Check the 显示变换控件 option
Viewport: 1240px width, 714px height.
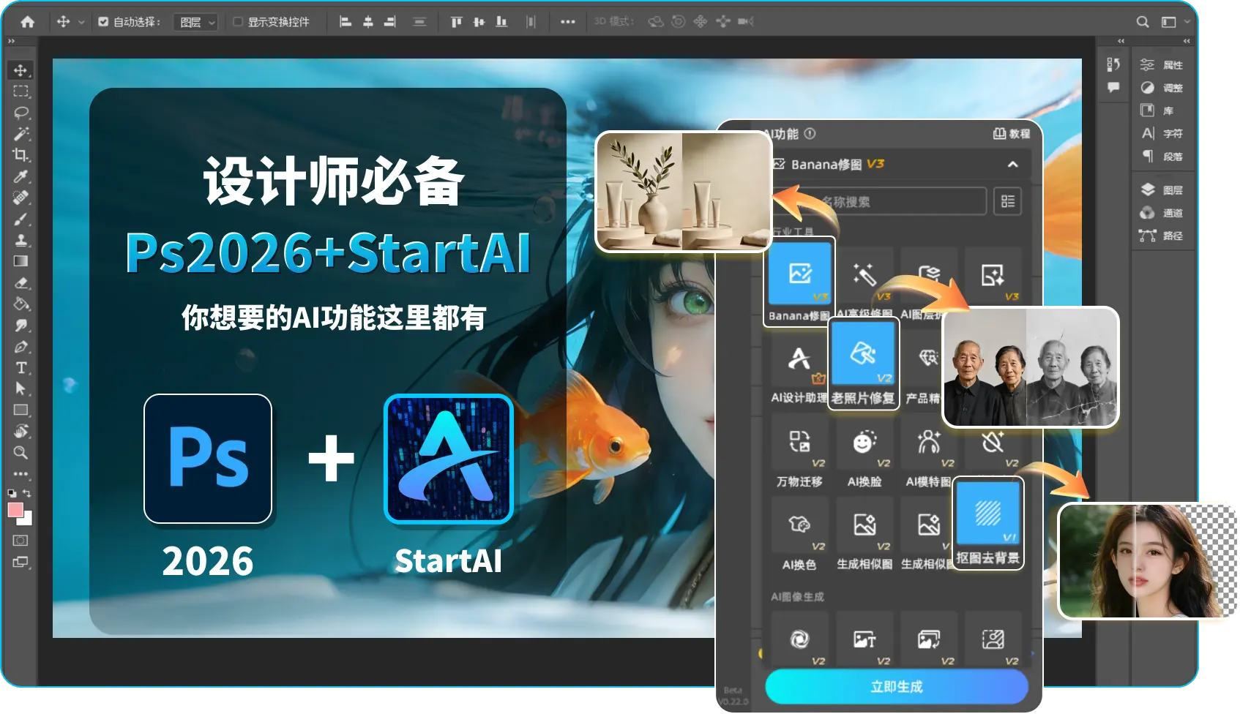pyautogui.click(x=237, y=22)
